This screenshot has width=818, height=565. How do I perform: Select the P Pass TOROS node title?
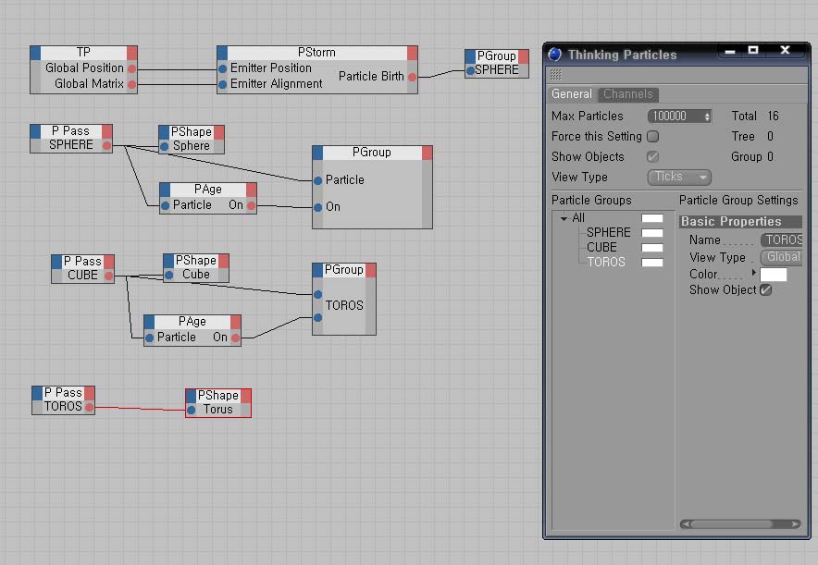pyautogui.click(x=63, y=392)
